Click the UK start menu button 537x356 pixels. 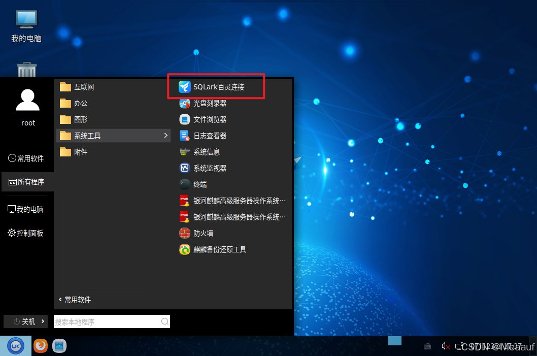(x=16, y=346)
